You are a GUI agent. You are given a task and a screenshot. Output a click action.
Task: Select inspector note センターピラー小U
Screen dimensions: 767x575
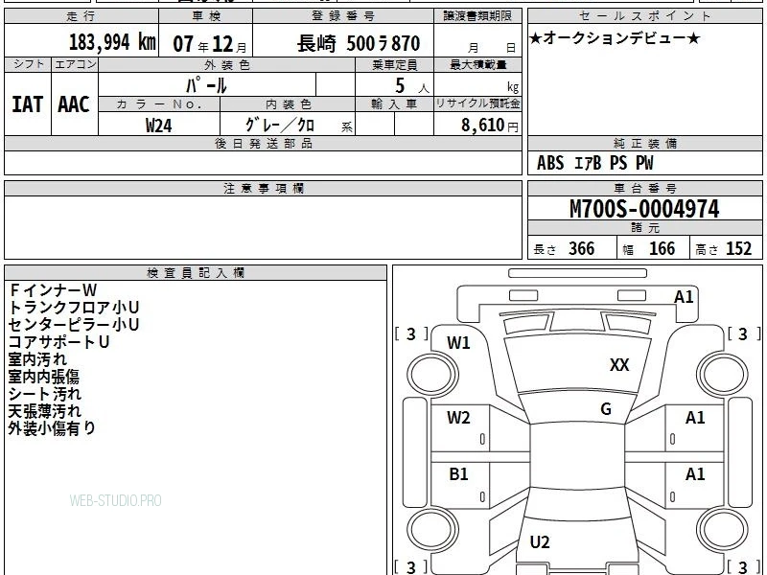click(x=74, y=324)
